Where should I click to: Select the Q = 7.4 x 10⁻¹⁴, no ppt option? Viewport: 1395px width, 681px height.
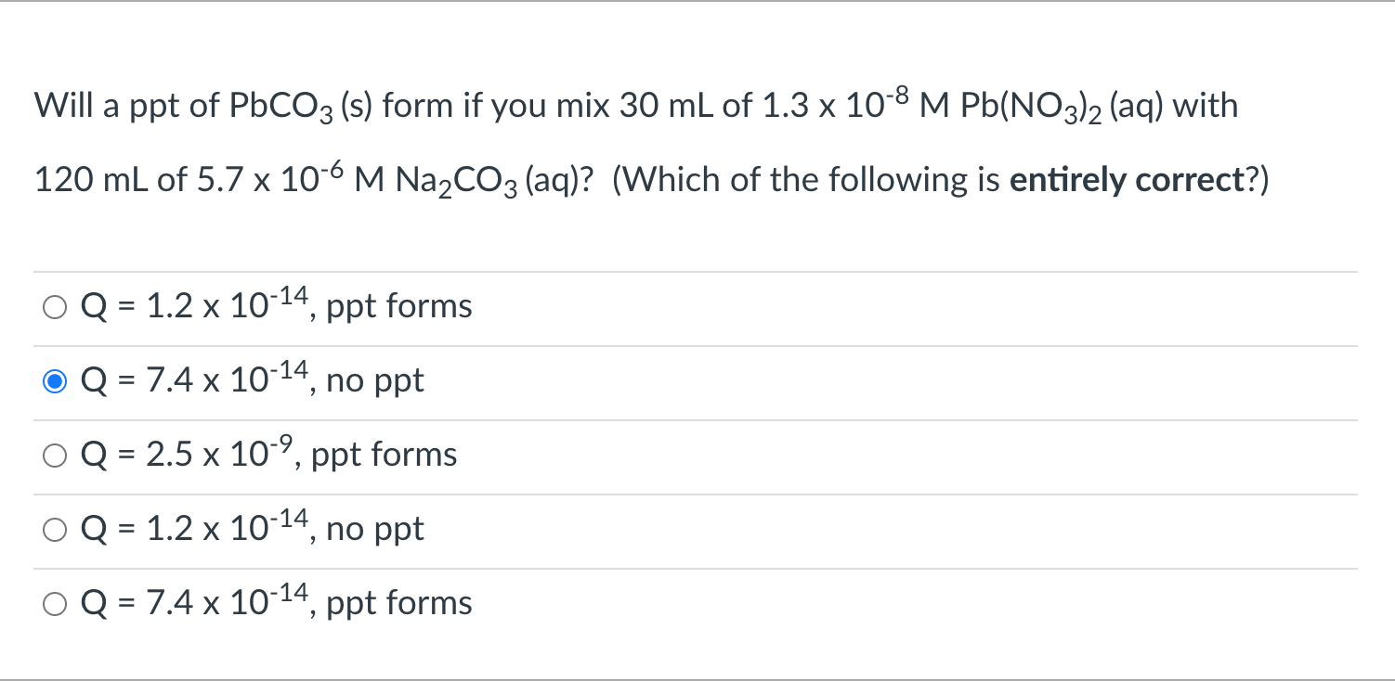[x=251, y=379]
